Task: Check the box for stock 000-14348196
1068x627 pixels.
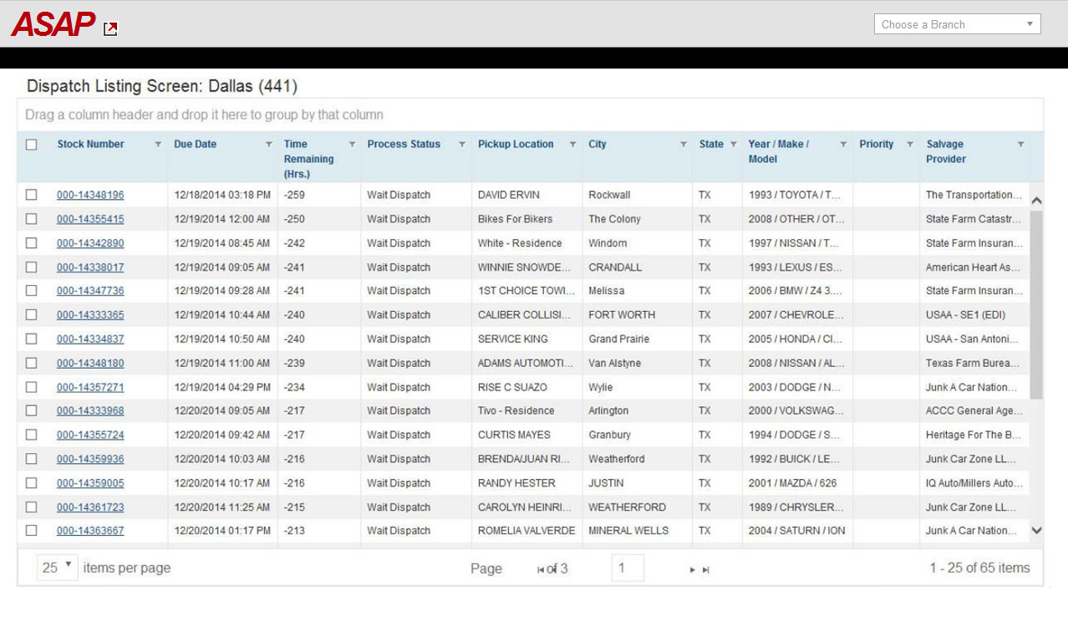Action: pos(32,195)
